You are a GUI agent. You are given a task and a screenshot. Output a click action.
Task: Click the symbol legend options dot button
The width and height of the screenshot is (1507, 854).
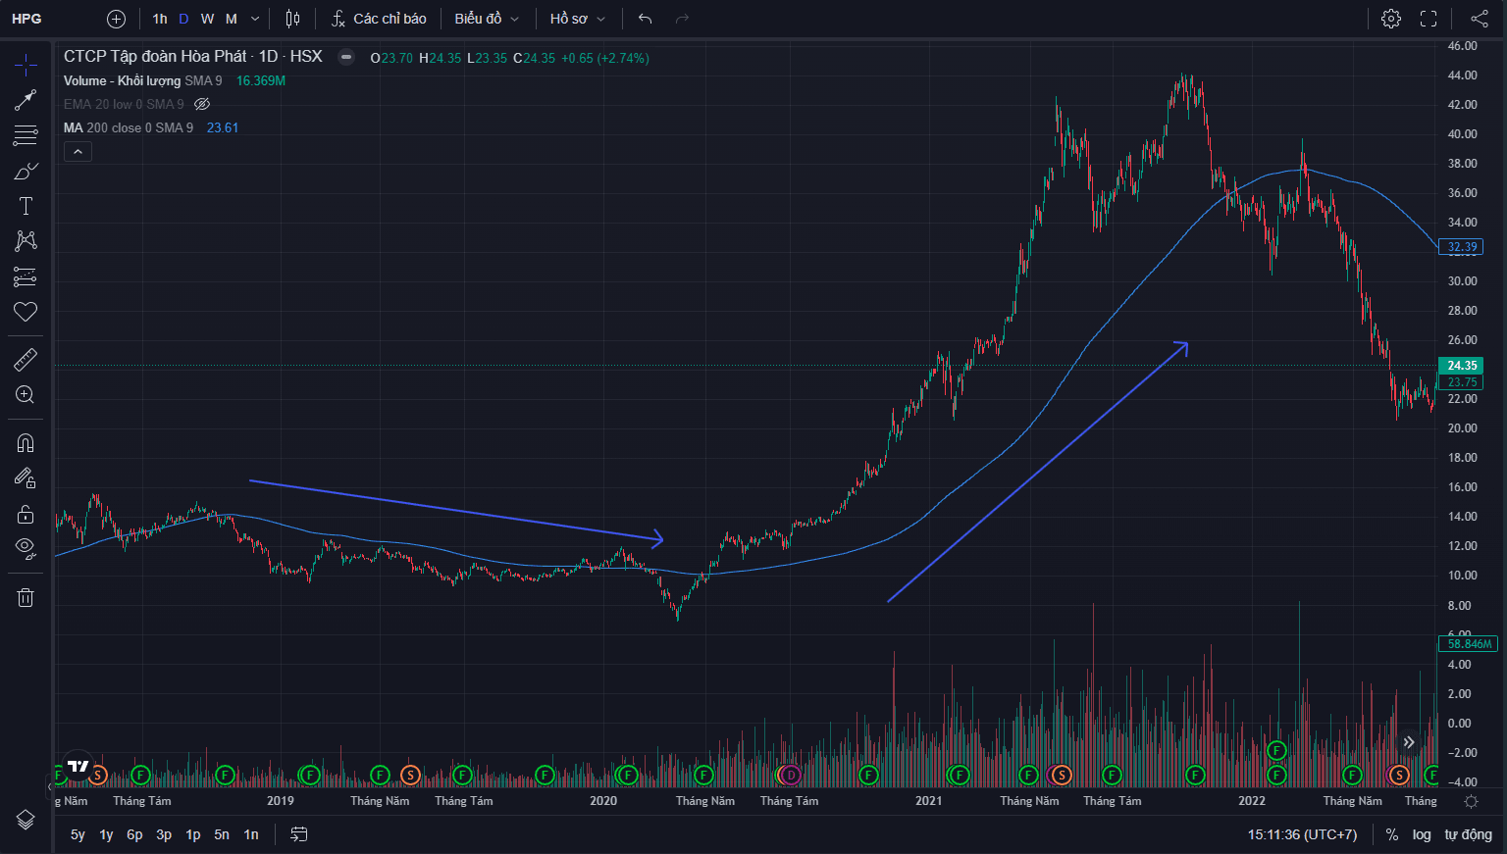[x=346, y=57]
